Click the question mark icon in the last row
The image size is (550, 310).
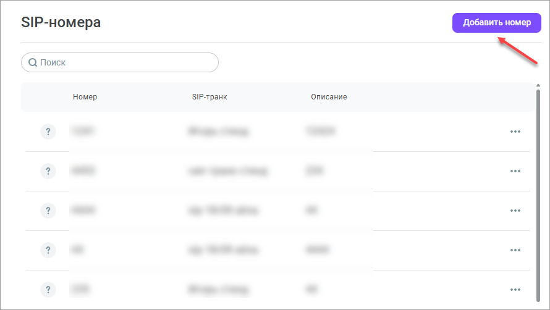(48, 290)
